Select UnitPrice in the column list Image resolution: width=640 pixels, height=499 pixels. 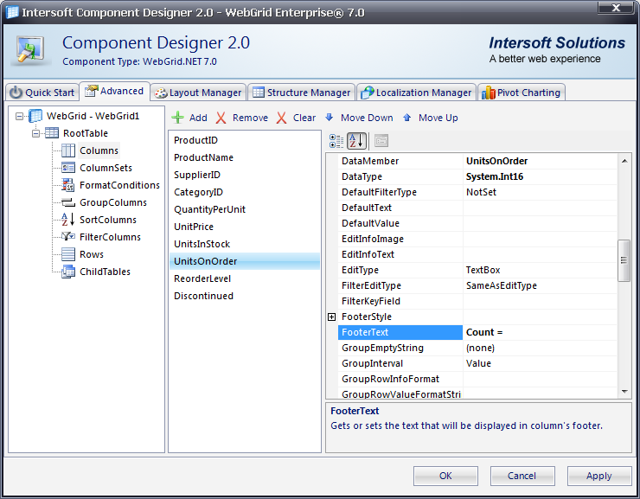194,227
